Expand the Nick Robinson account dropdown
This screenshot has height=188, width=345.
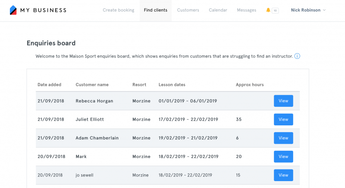coord(308,10)
